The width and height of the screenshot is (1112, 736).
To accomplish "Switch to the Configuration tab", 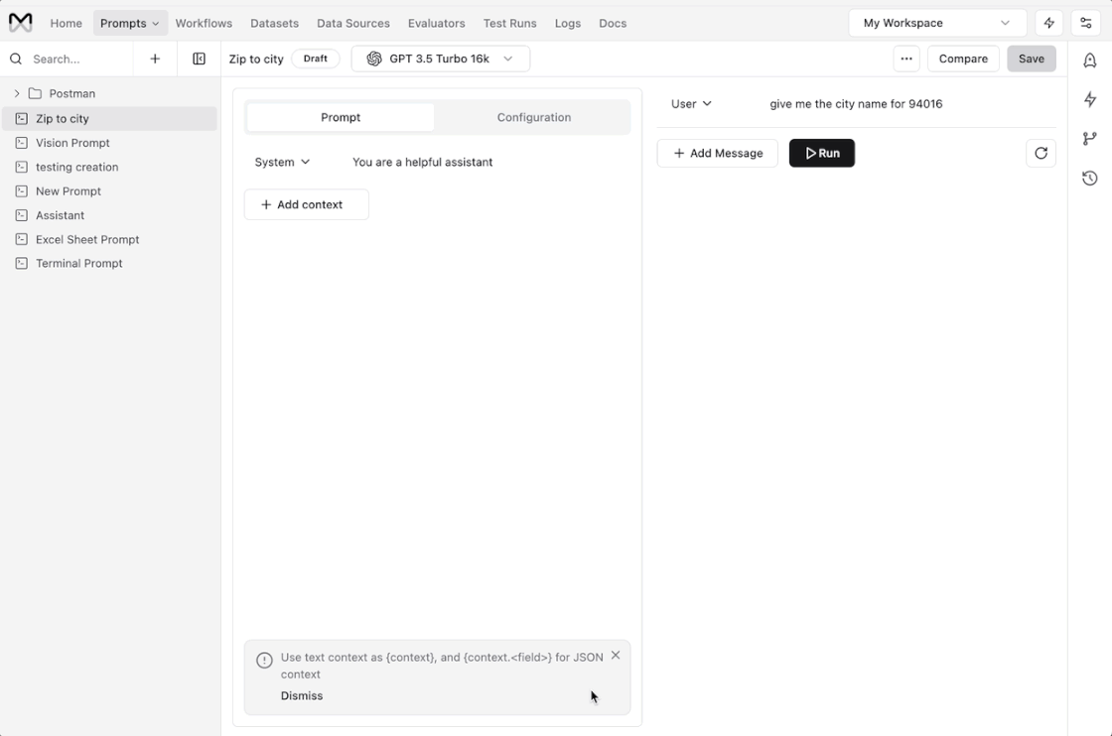I will coord(534,117).
